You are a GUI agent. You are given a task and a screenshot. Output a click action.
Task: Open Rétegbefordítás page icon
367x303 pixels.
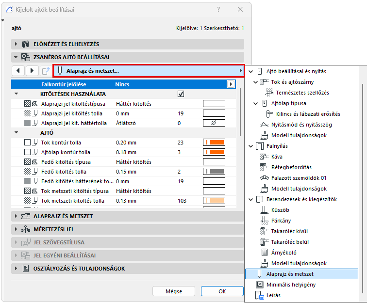[265, 167]
